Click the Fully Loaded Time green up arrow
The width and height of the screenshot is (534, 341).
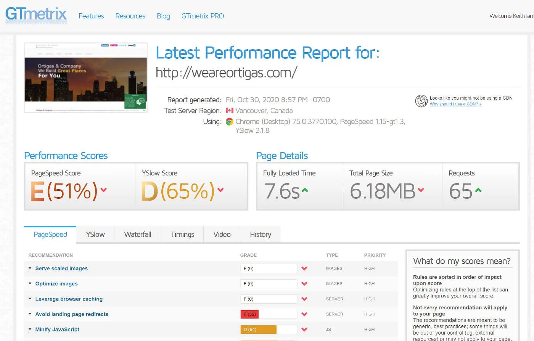(x=305, y=190)
